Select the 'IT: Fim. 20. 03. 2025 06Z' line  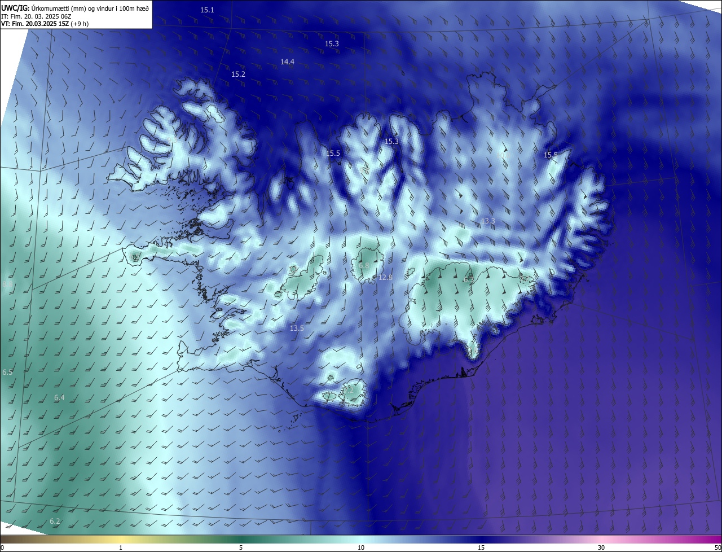[36, 16]
